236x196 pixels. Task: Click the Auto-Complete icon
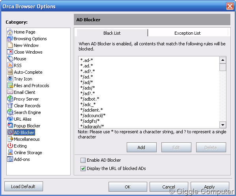coord(10,72)
